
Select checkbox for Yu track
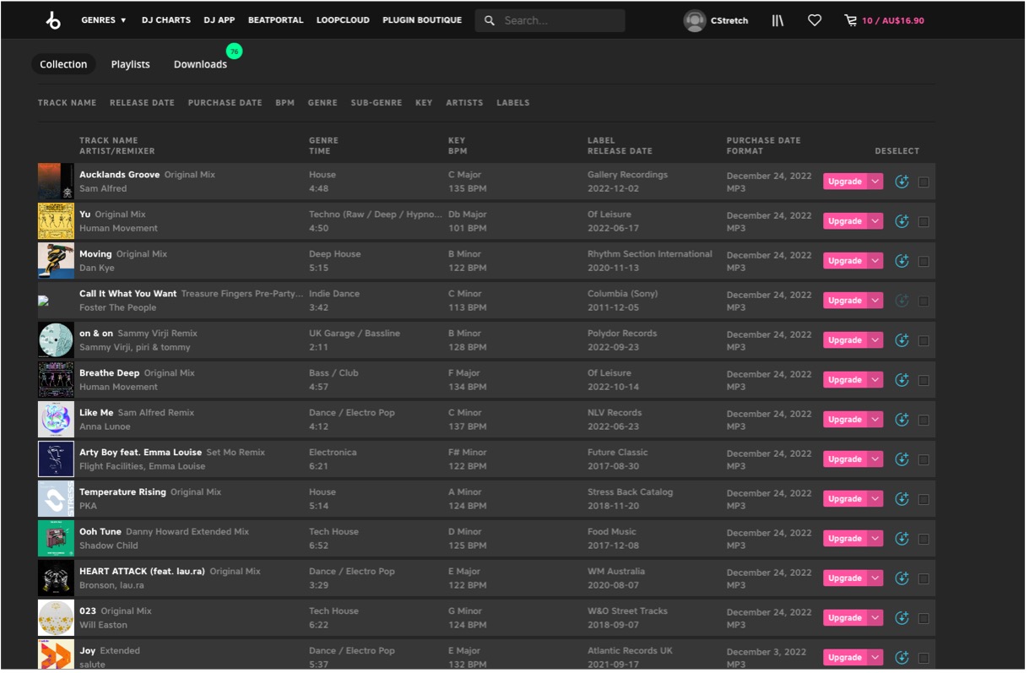[923, 222]
